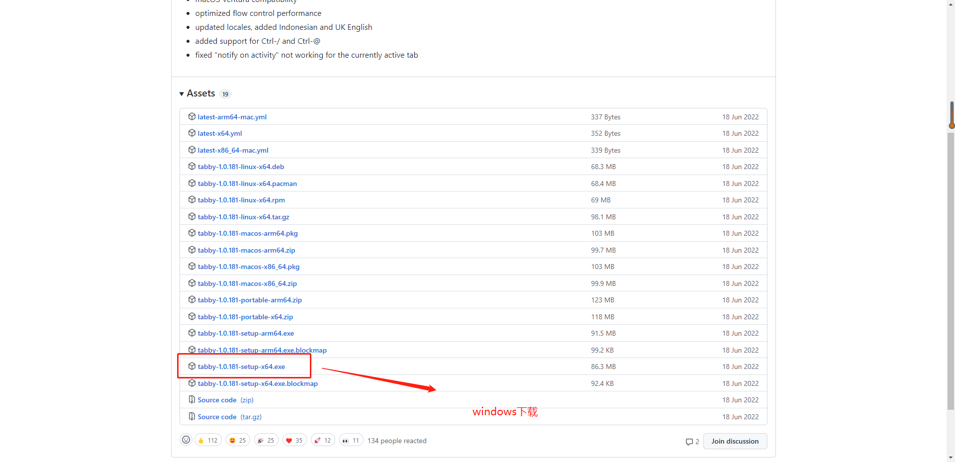Download Source code (tar.gz)
This screenshot has height=462, width=955.
pyautogui.click(x=229, y=417)
